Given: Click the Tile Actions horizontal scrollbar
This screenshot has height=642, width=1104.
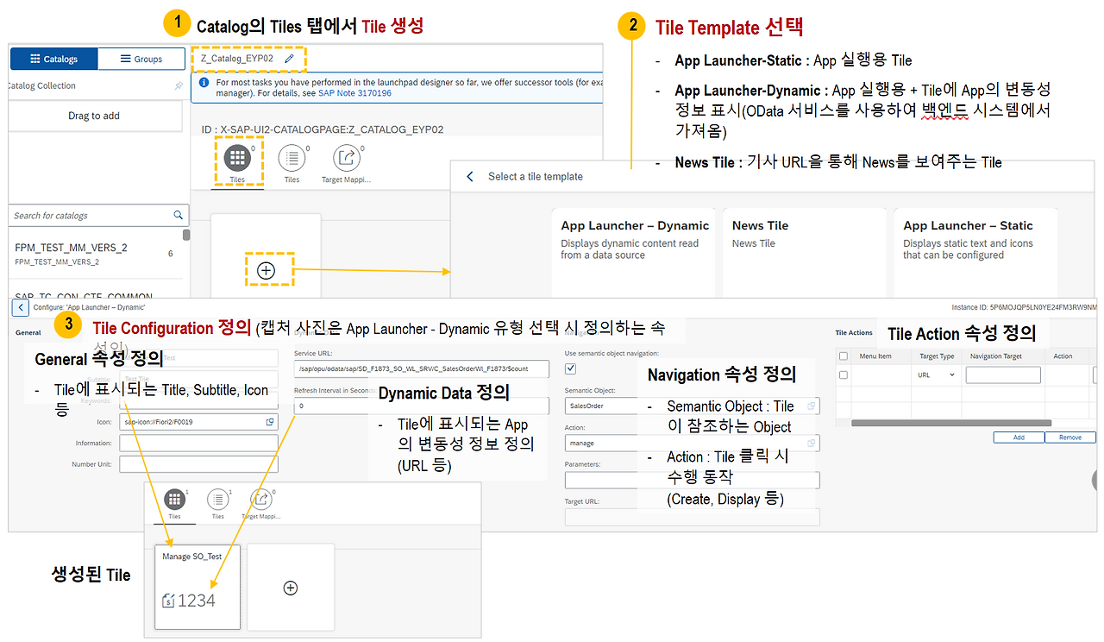Looking at the screenshot, I should click(x=951, y=423).
